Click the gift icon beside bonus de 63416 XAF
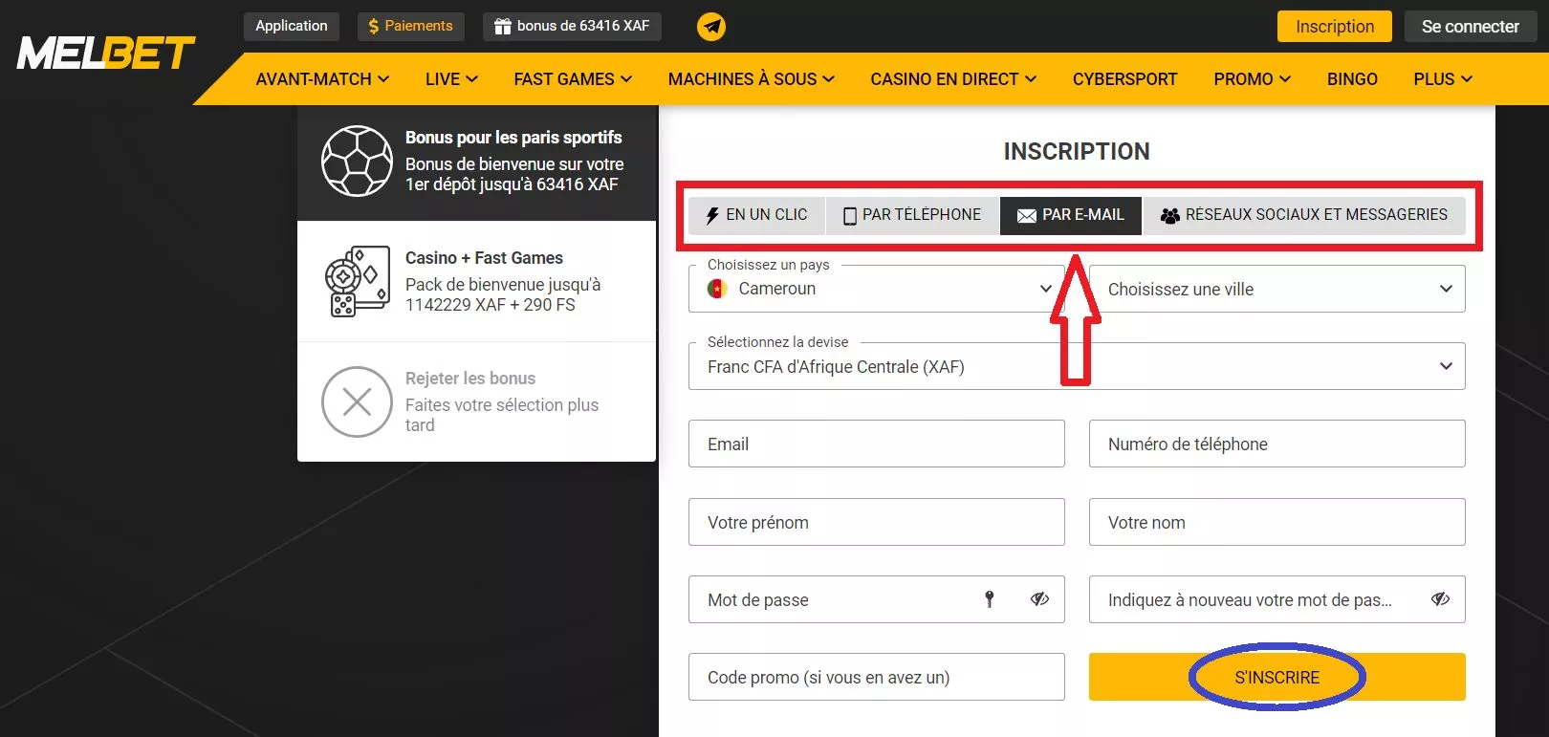 click(x=502, y=27)
